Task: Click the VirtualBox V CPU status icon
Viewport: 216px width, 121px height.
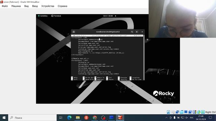Action: [194, 112]
